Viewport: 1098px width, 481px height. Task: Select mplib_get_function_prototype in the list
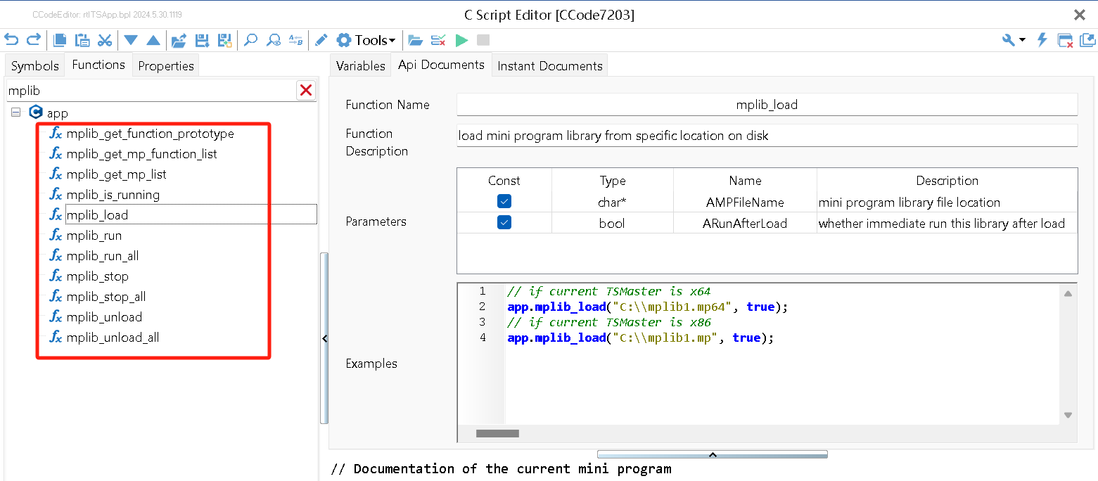point(151,134)
